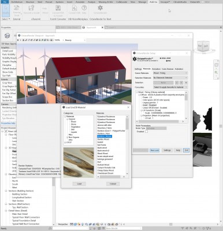Open the Help question-mark icon in ribbon
Viewport: 223px width, 231px height.
point(84,8)
